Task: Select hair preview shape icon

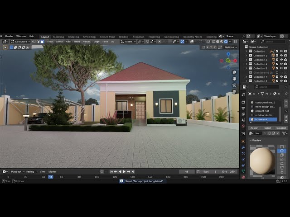Action: pos(282,160)
